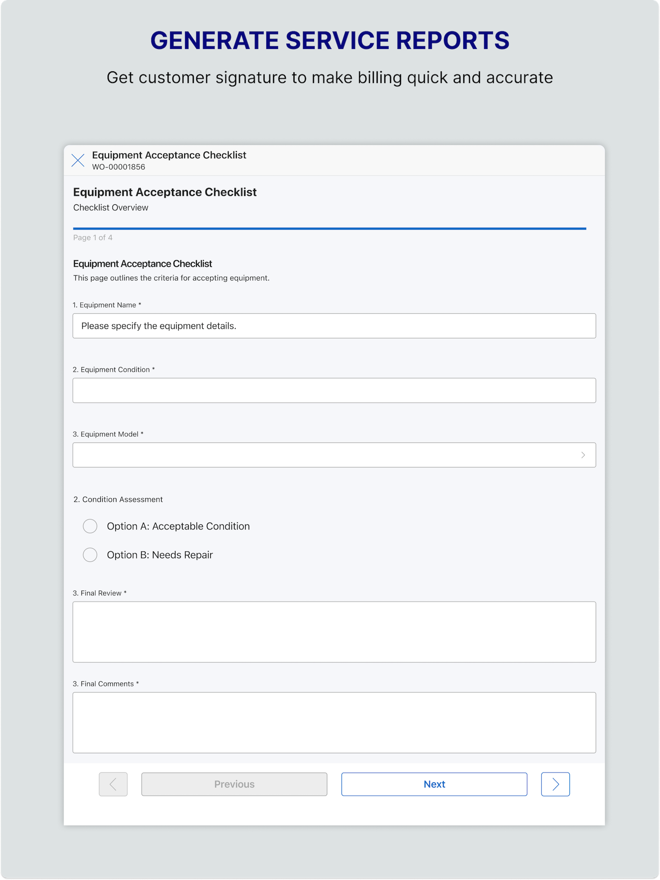Image resolution: width=660 pixels, height=880 pixels.
Task: Click the '3. Final Review *' label
Action: (99, 593)
